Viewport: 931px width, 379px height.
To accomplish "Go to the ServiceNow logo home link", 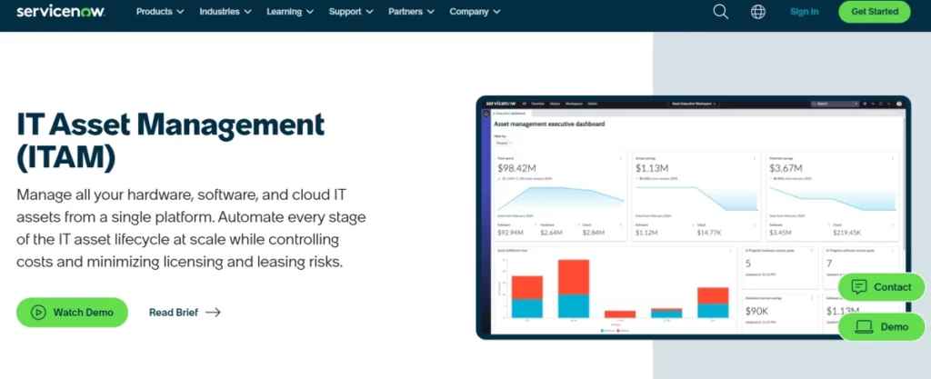I will [61, 12].
